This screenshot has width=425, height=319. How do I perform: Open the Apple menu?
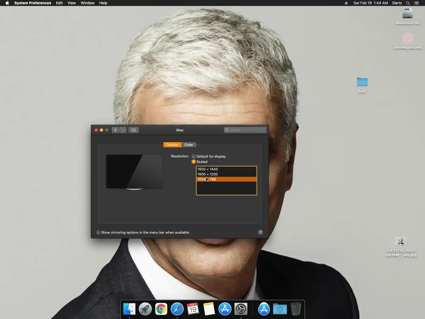point(7,3)
